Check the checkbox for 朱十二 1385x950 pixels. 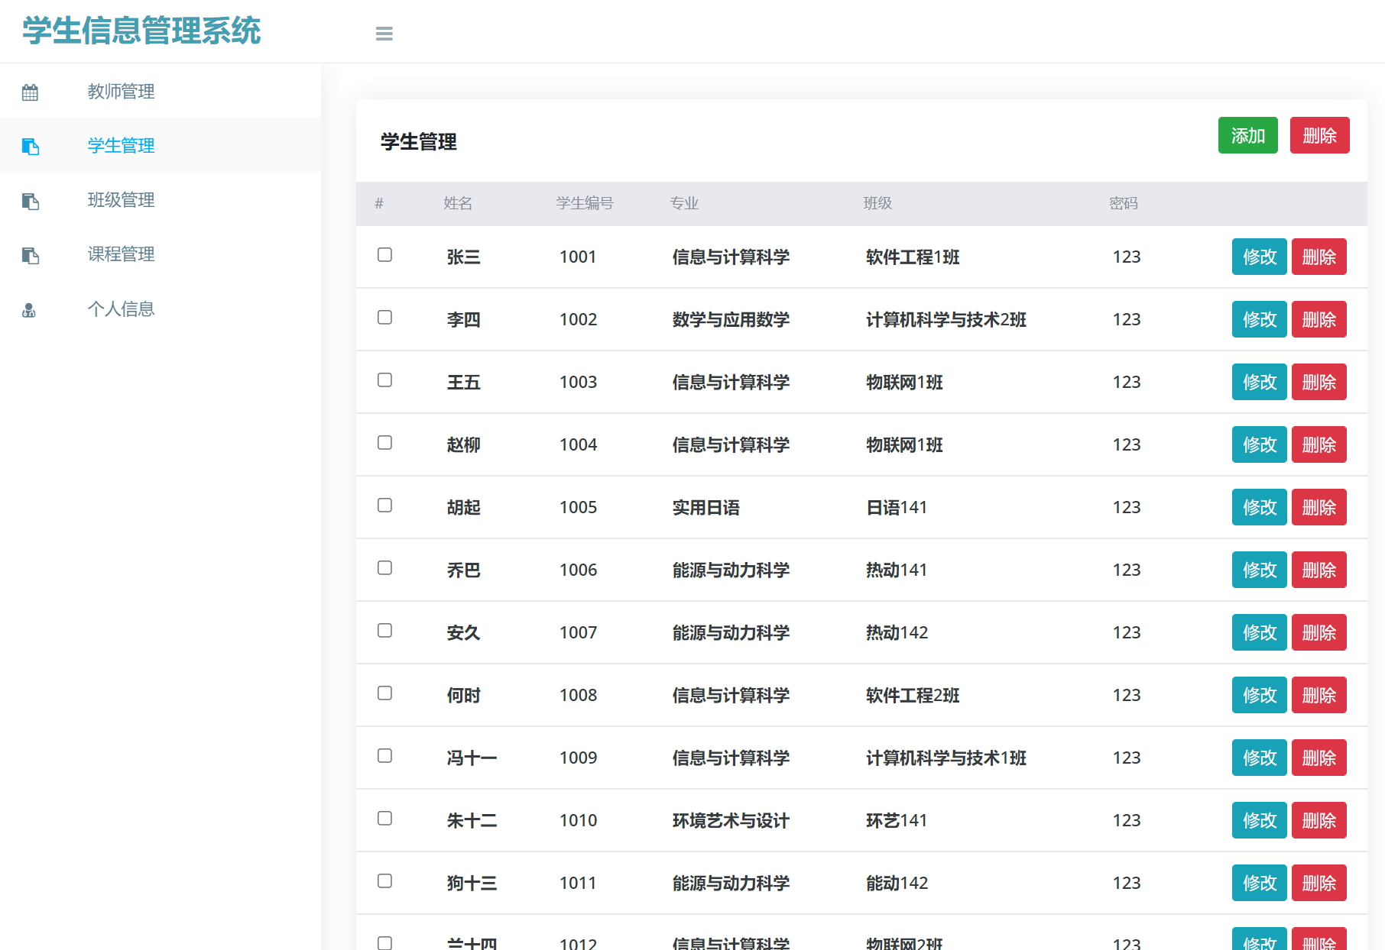[384, 818]
